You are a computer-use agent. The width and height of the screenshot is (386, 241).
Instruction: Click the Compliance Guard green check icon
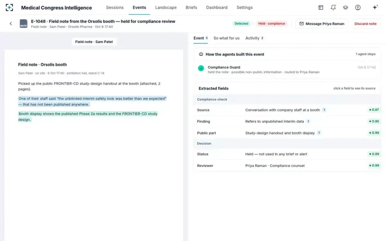(201, 68)
